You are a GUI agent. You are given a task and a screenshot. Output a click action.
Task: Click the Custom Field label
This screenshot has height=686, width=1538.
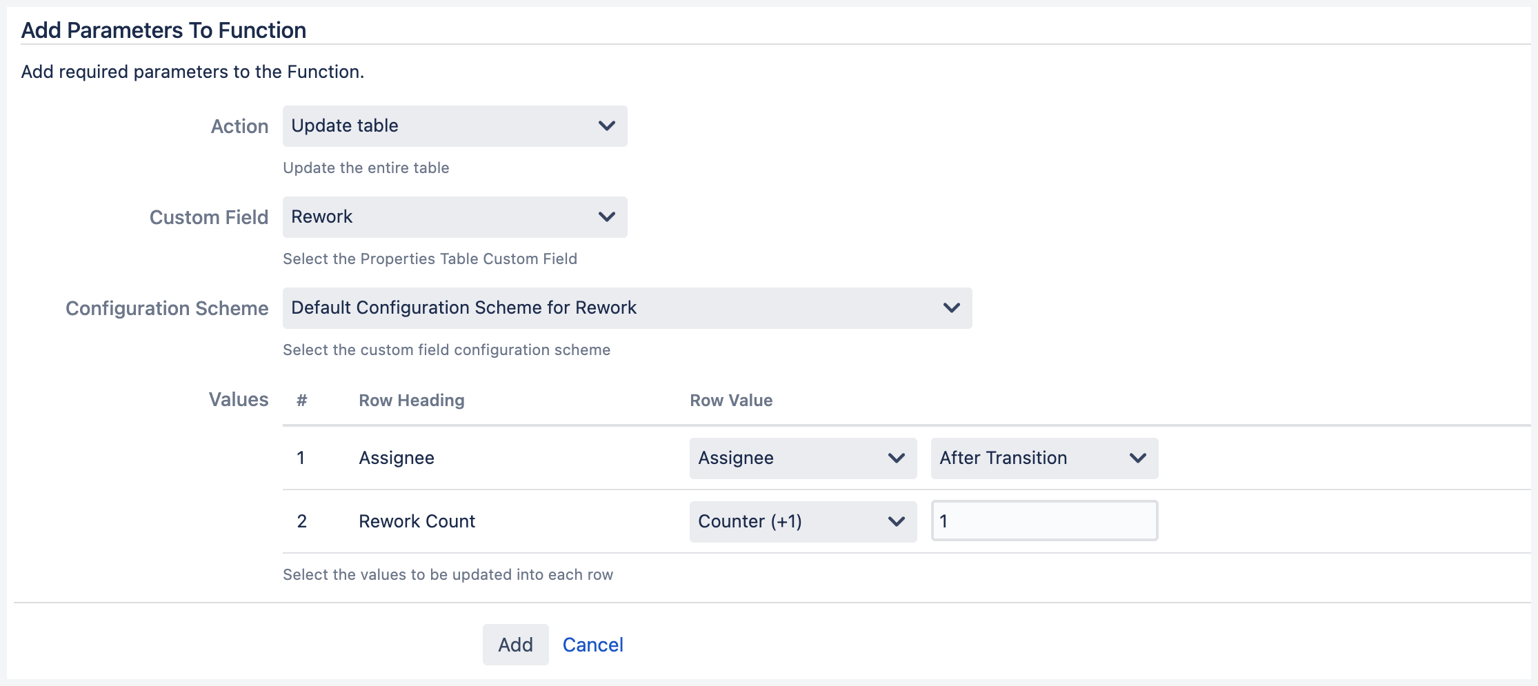tap(208, 217)
